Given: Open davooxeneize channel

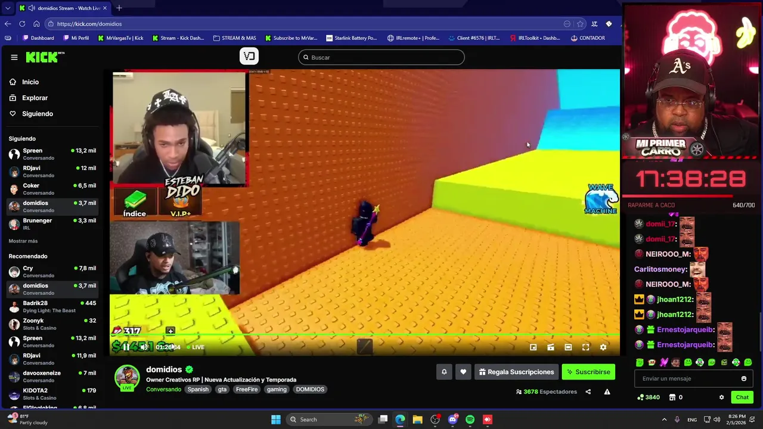Looking at the screenshot, I should (52, 377).
